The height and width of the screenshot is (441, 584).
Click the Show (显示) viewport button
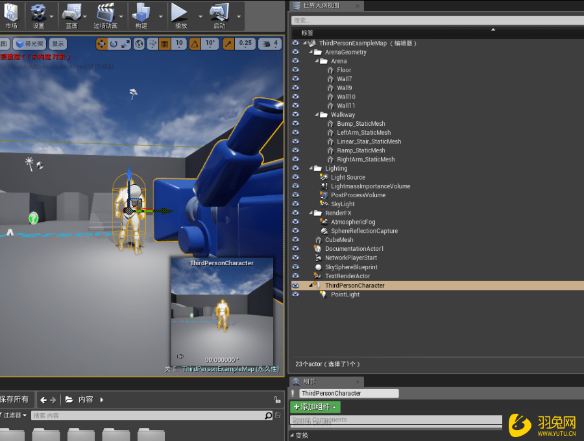click(x=58, y=44)
